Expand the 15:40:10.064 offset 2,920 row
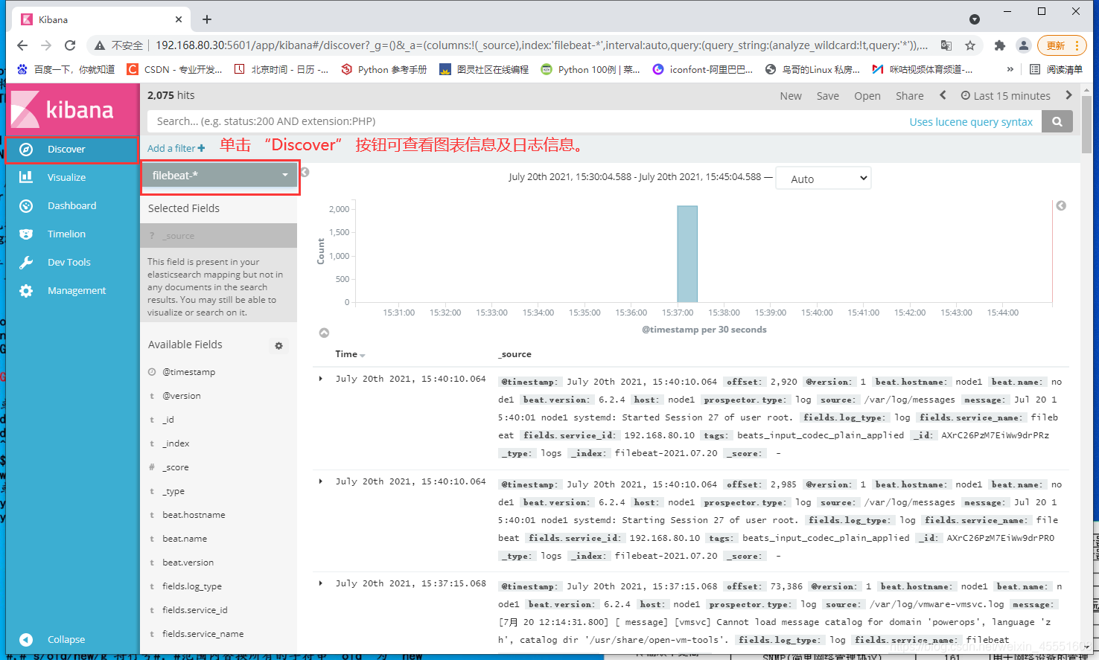 [321, 379]
